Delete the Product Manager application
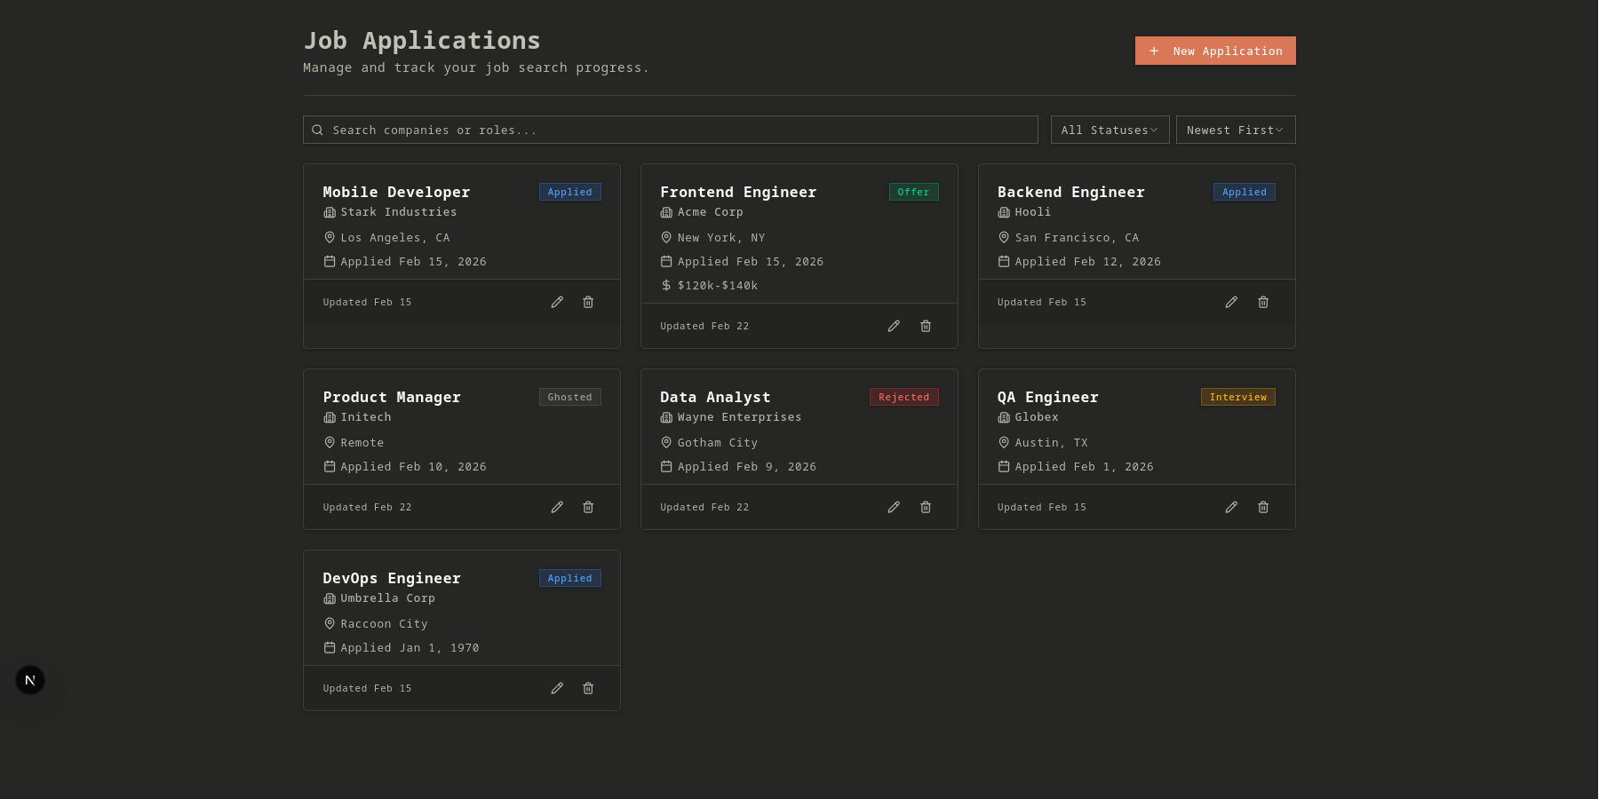The height and width of the screenshot is (799, 1599). pyautogui.click(x=588, y=507)
